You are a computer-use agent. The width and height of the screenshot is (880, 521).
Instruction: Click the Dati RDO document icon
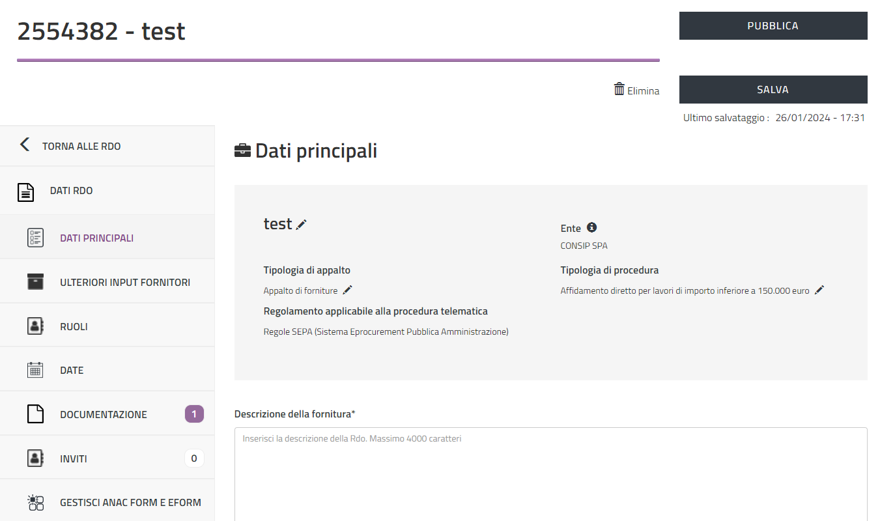coord(25,192)
